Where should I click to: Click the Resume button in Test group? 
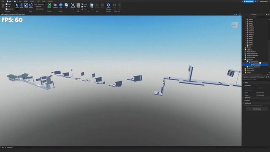pos(97,5)
